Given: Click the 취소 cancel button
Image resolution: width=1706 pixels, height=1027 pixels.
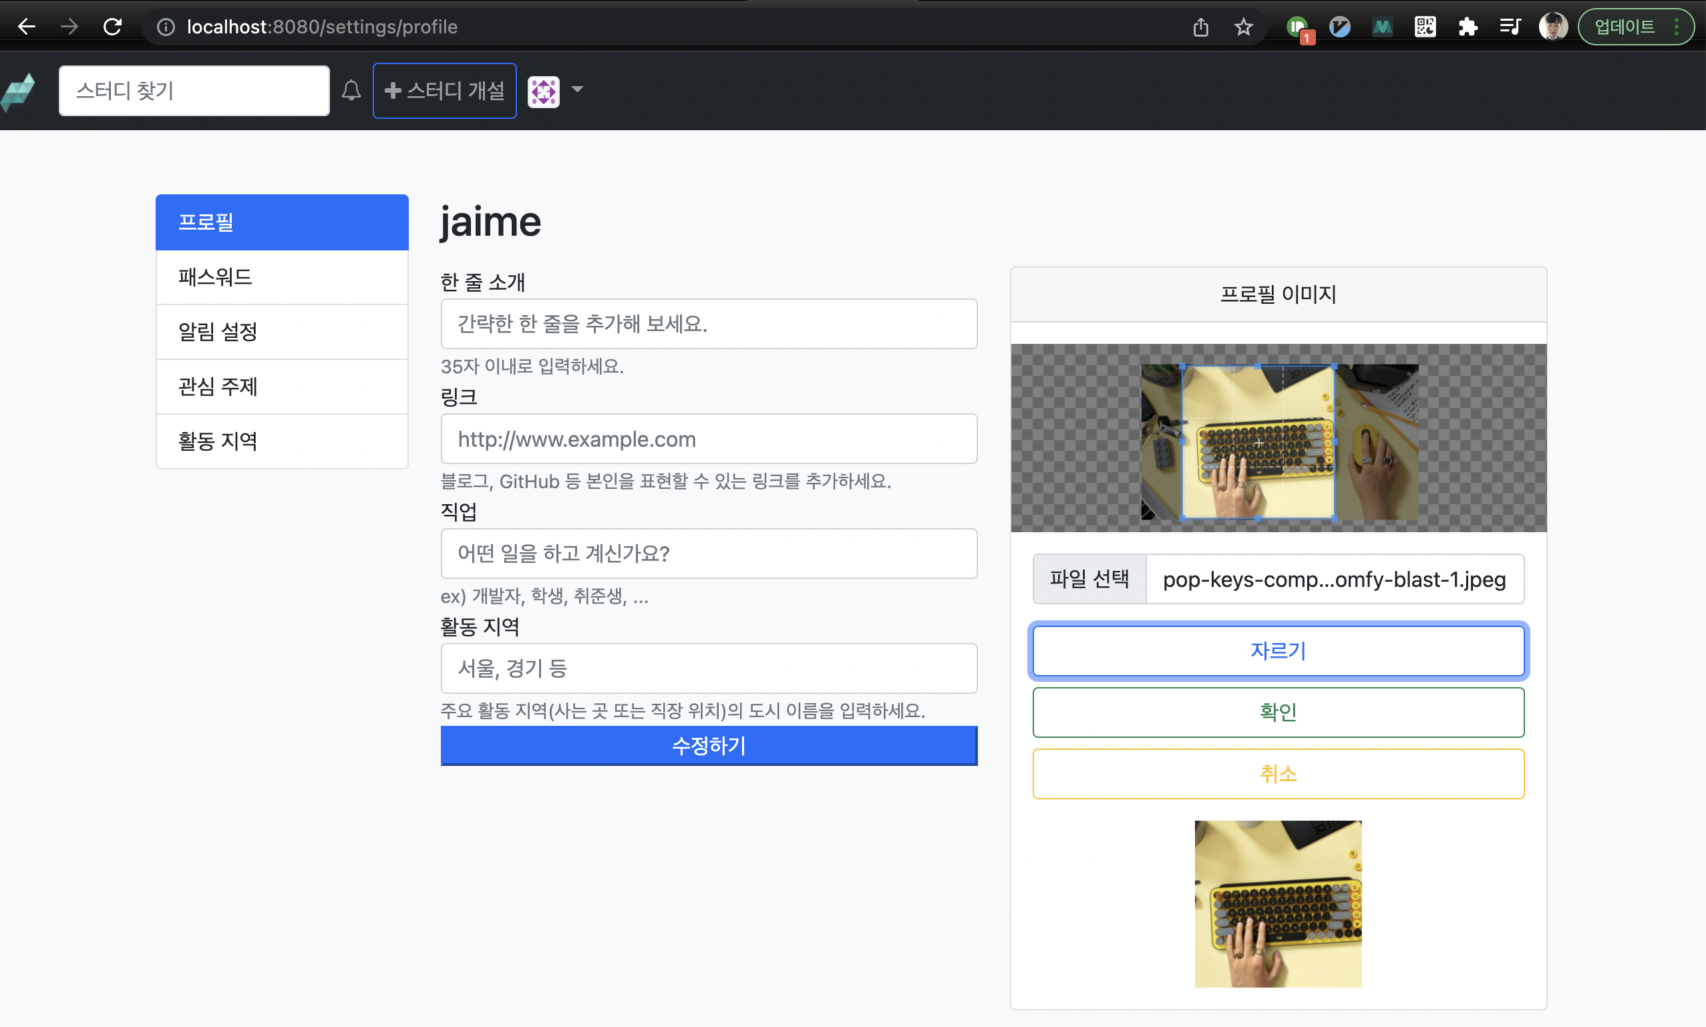Looking at the screenshot, I should click(1278, 773).
